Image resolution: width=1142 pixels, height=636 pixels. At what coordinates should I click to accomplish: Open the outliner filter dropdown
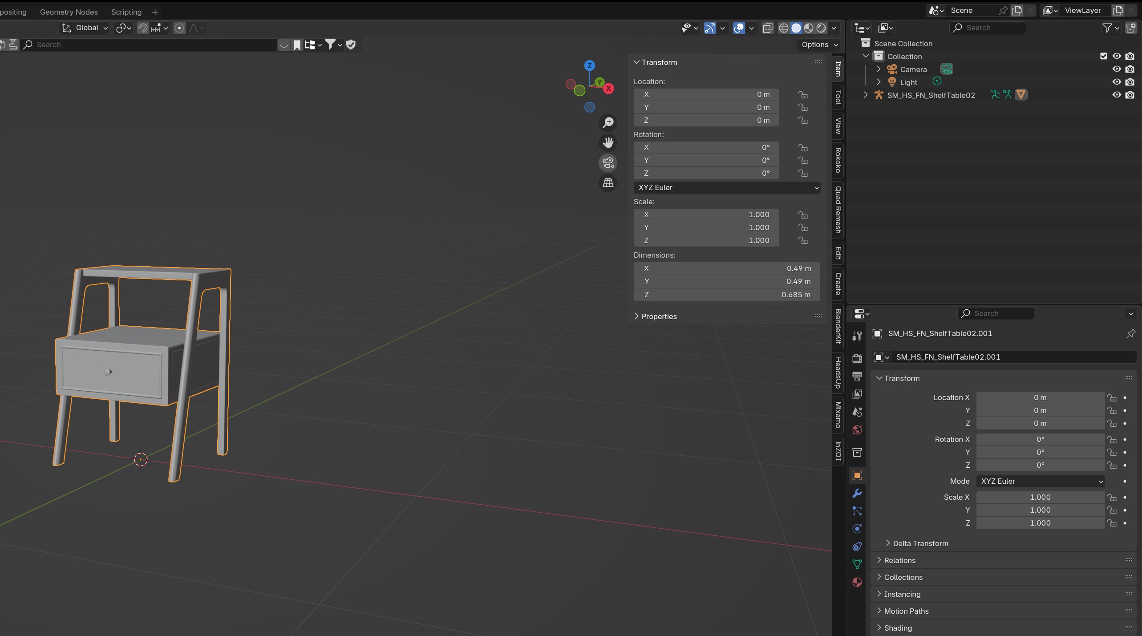click(x=1110, y=28)
